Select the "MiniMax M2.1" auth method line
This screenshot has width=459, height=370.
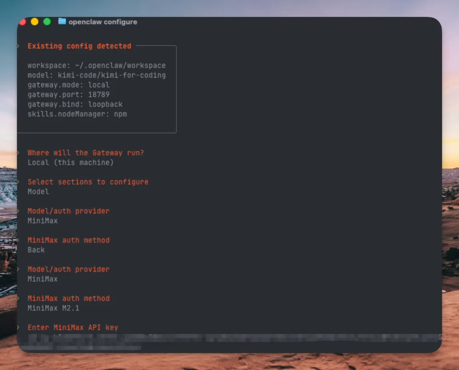coord(53,308)
